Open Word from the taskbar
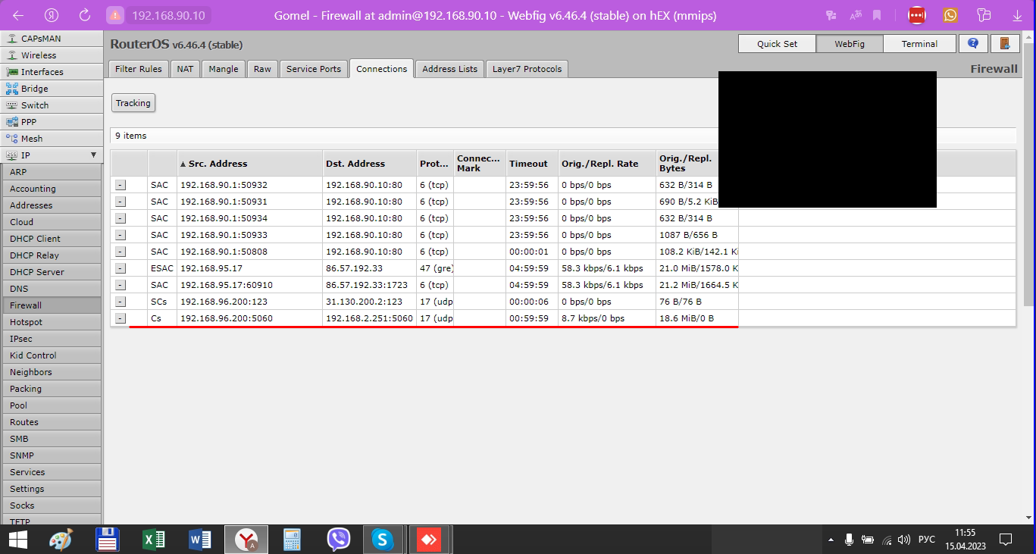This screenshot has height=554, width=1036. point(200,540)
